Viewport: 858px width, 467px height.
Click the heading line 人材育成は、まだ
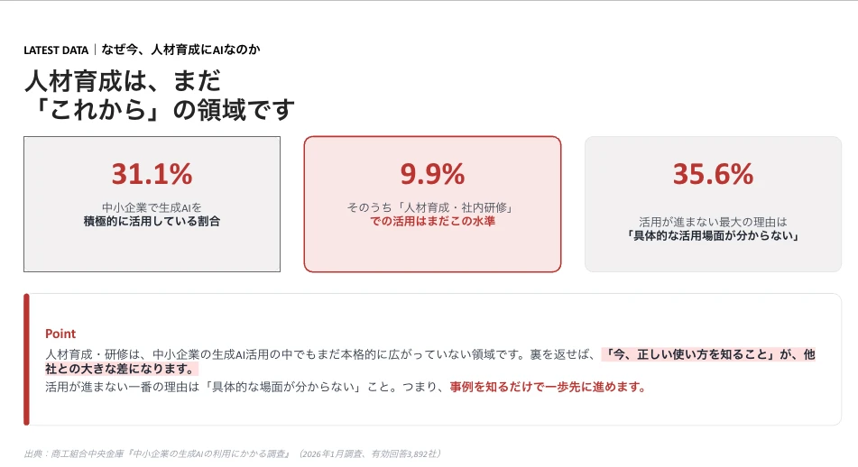[123, 81]
